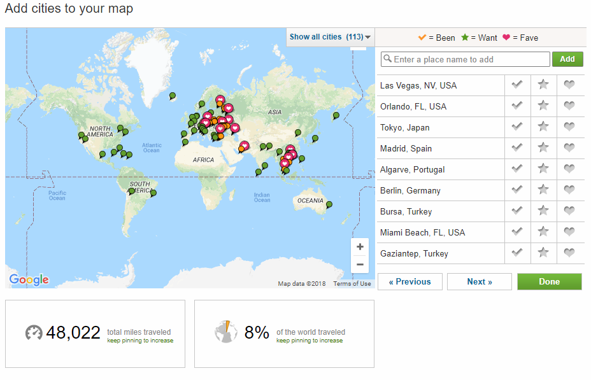Mark Berlin, Germany as Been
Image resolution: width=591 pixels, height=380 pixels.
click(517, 190)
